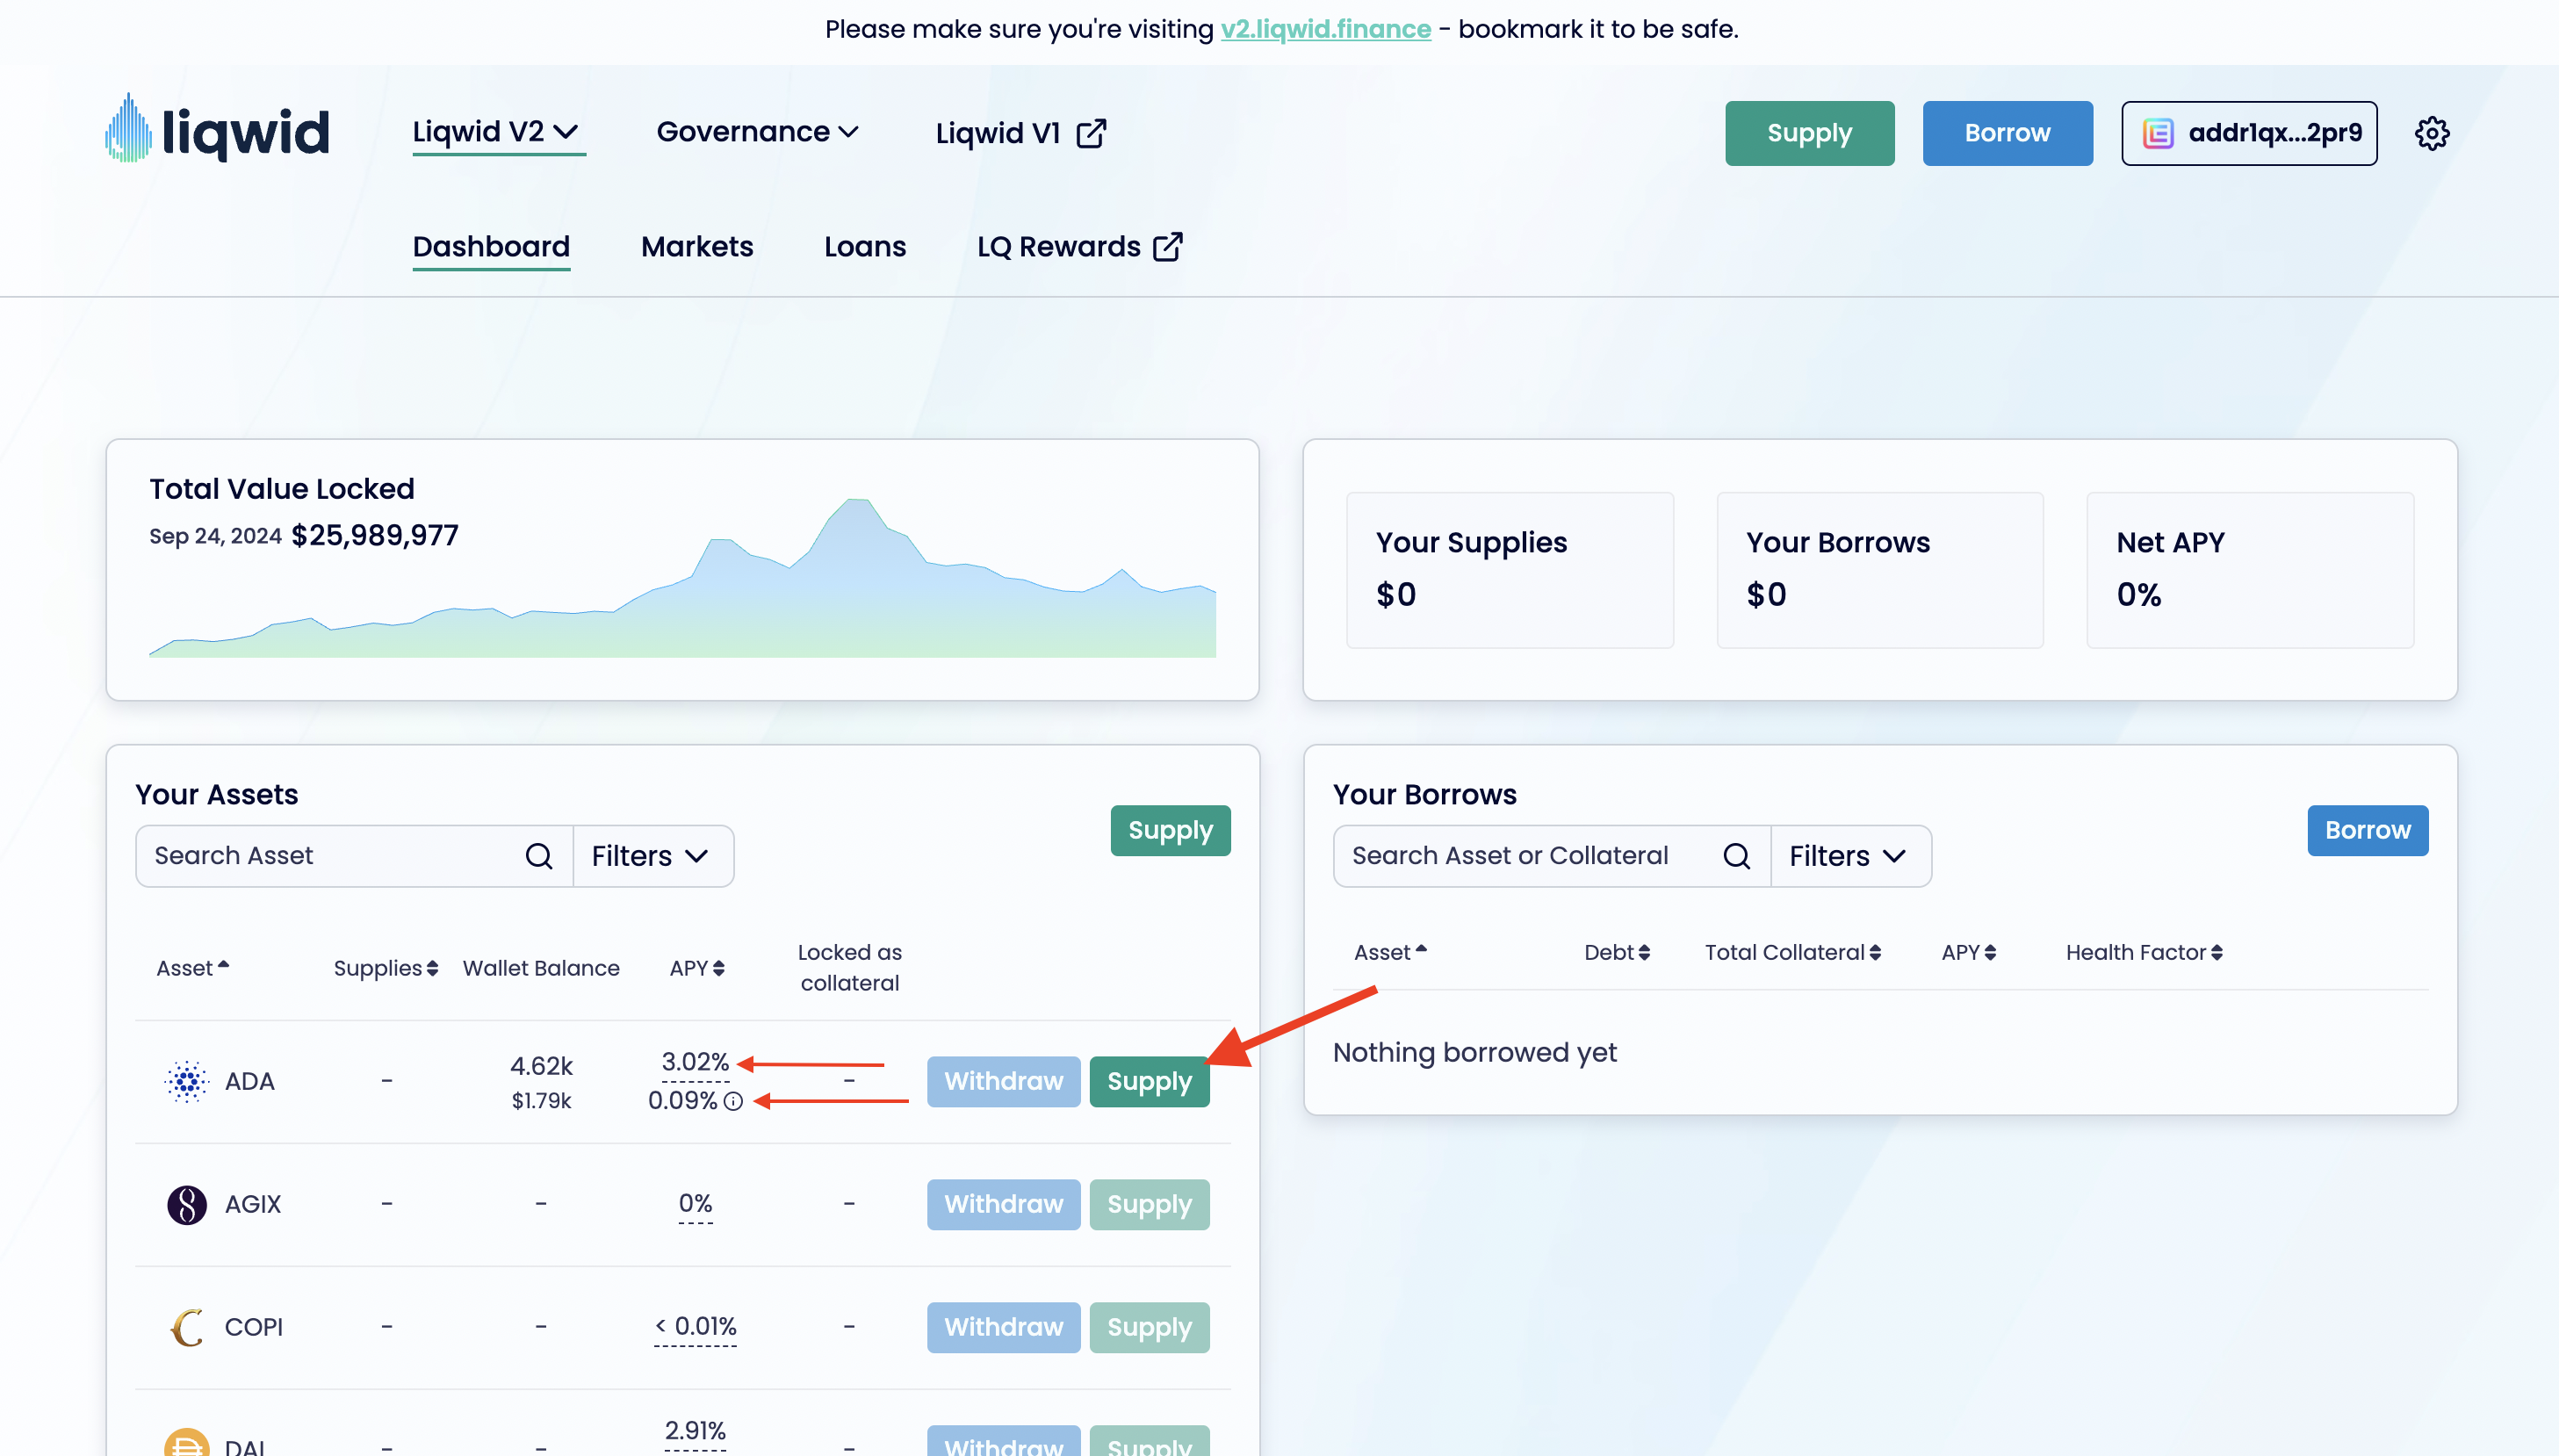Sort Your Borrows by Total Collateral
Viewport: 2559px width, 1456px height.
click(x=1793, y=952)
